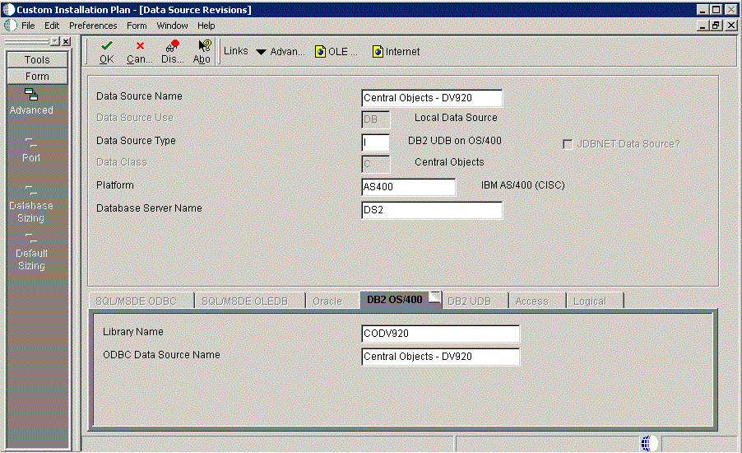742x453 pixels.
Task: Click the Data Source Use DB field
Action: pyautogui.click(x=376, y=119)
